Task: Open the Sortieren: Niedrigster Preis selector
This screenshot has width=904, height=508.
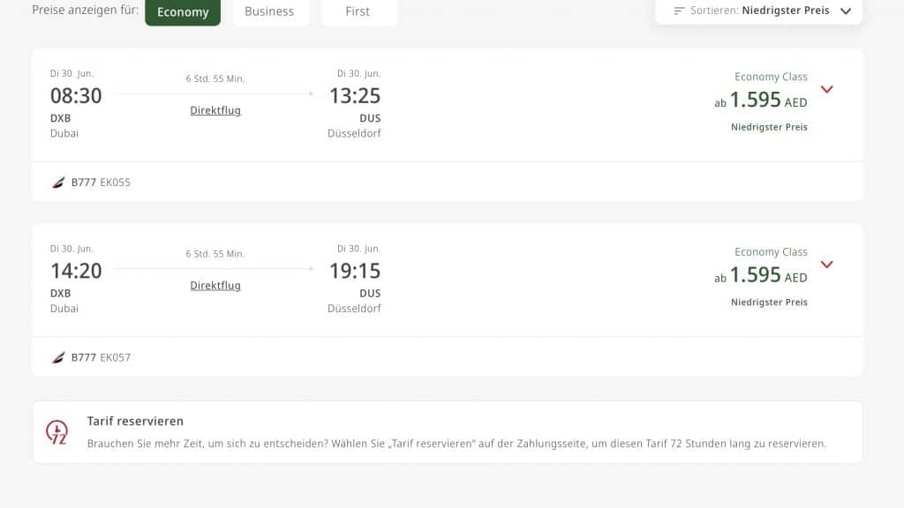Action: [758, 11]
